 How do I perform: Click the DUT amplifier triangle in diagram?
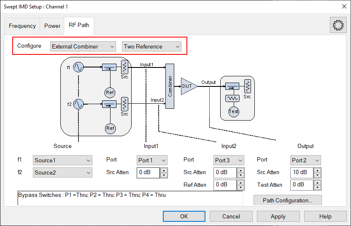[x=188, y=86]
